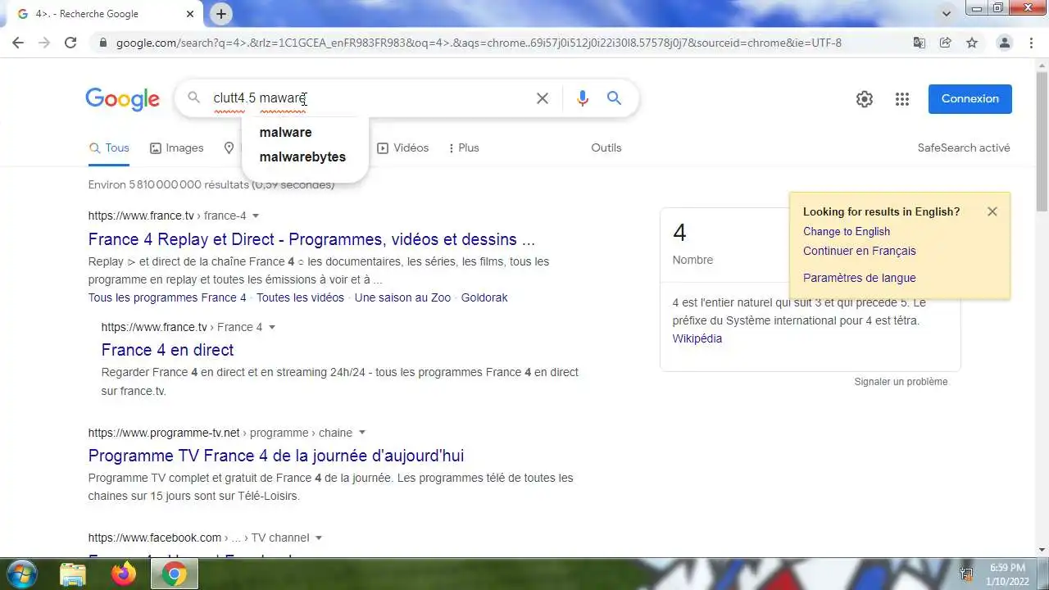The height and width of the screenshot is (590, 1049).
Task: Open File Explorer from taskbar
Action: pyautogui.click(x=73, y=574)
